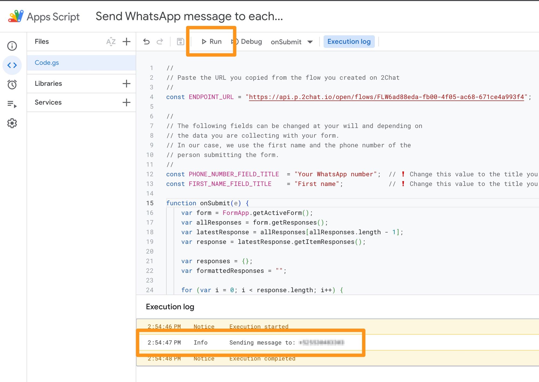Click the var allResponses line
Viewport: 539px width, 382px height.
click(254, 223)
